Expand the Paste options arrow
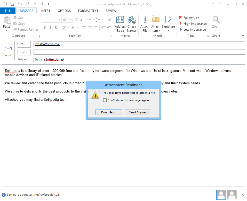247x201 pixels. [x=7, y=30]
